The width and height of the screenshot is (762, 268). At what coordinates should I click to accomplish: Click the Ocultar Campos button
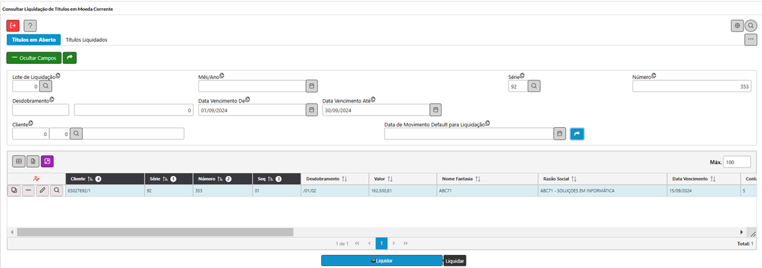(x=34, y=58)
